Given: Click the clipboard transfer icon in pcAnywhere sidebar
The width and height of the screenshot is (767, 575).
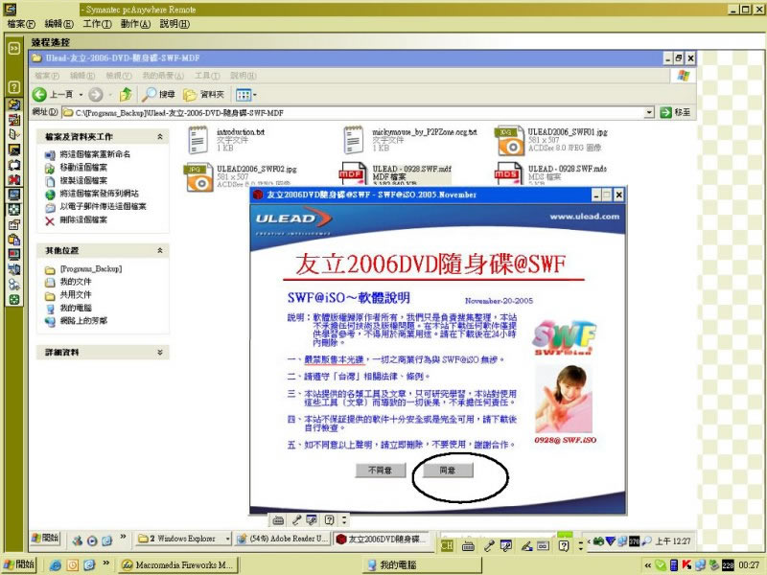Looking at the screenshot, I should (13, 240).
